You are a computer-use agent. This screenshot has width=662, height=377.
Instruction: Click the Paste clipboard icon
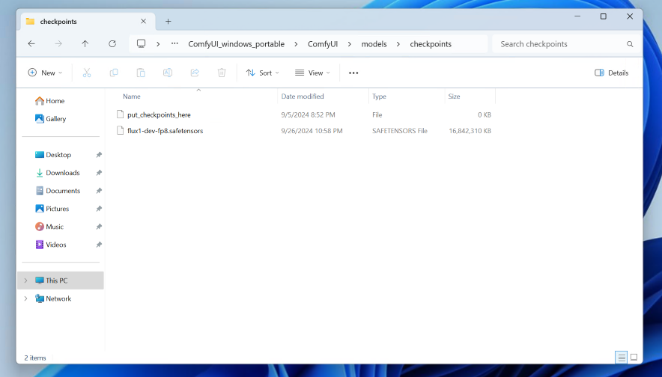tap(141, 73)
